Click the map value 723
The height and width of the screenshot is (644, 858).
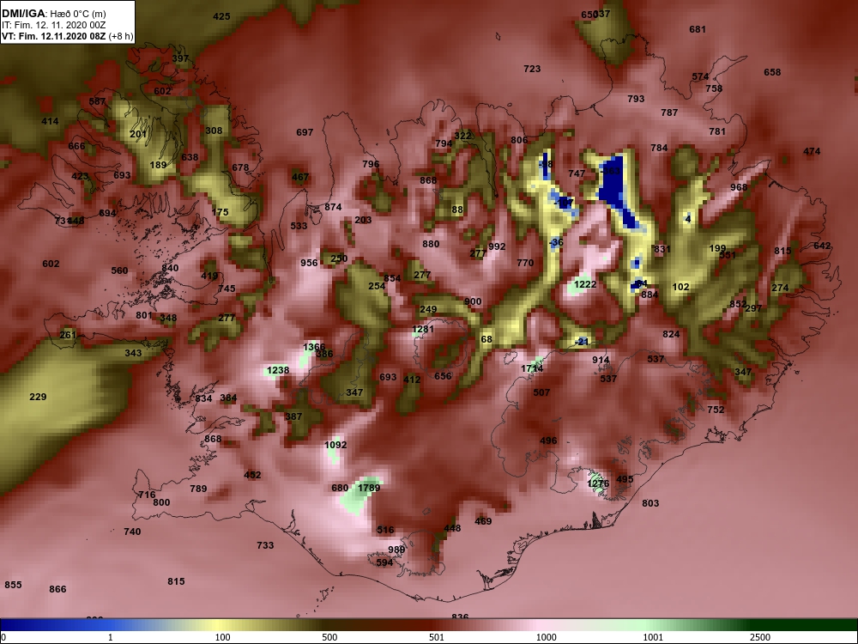pyautogui.click(x=532, y=69)
